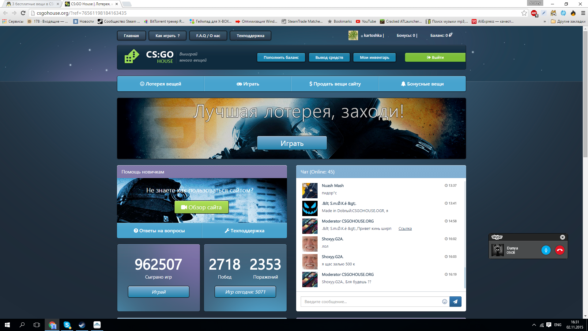Focus the address bar URL
The width and height of the screenshot is (588, 331).
pos(276,13)
